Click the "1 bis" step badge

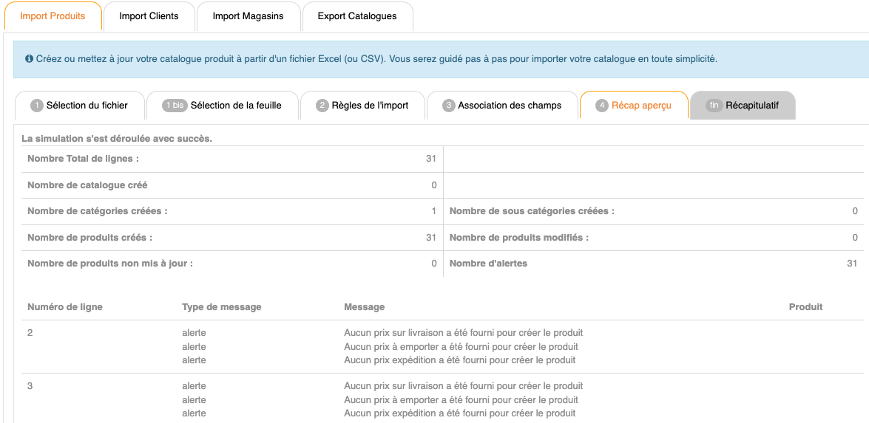click(x=175, y=106)
